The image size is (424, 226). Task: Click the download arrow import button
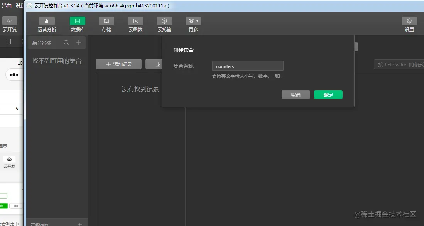click(154, 64)
